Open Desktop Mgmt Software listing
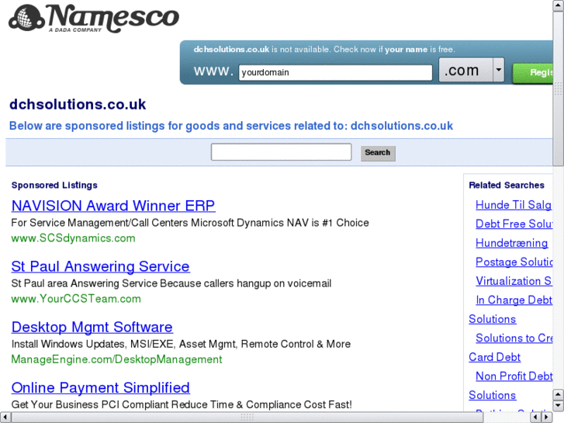This screenshot has height=423, width=564. click(x=92, y=328)
